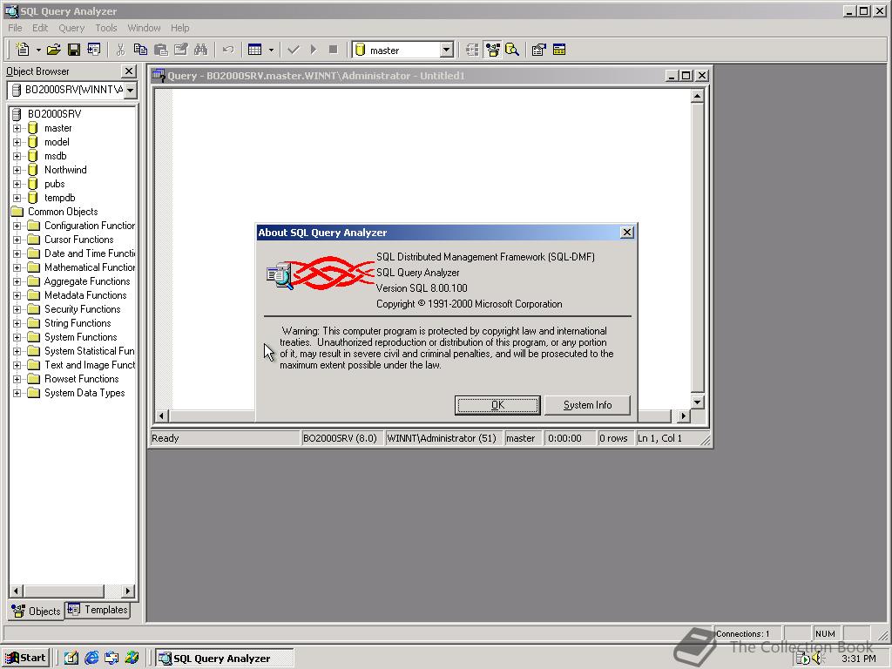Click the Windows Start button

tap(26, 659)
